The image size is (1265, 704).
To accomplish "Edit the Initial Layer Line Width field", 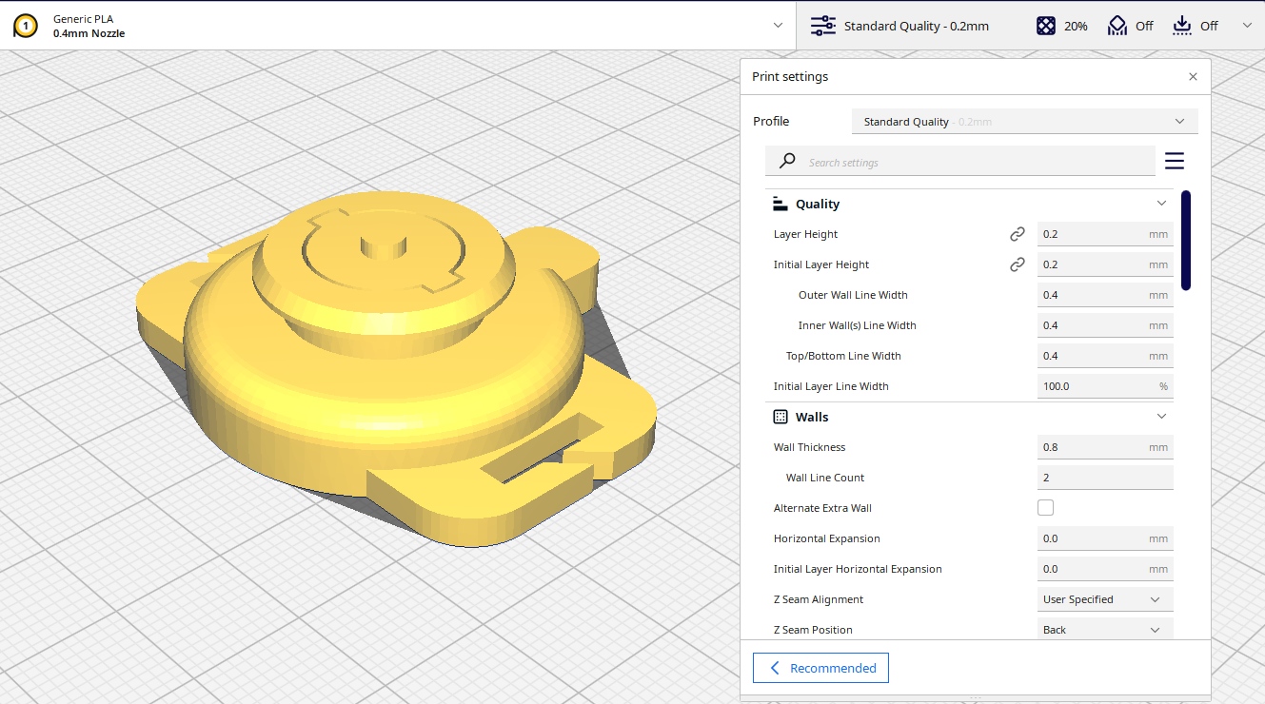I will pyautogui.click(x=1105, y=386).
